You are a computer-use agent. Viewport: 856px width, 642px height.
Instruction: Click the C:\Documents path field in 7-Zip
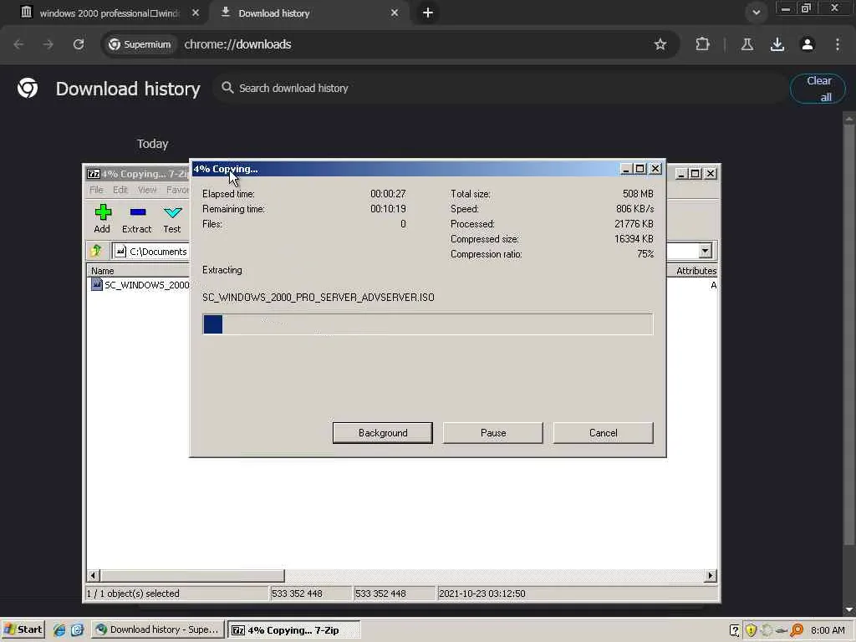coord(150,251)
